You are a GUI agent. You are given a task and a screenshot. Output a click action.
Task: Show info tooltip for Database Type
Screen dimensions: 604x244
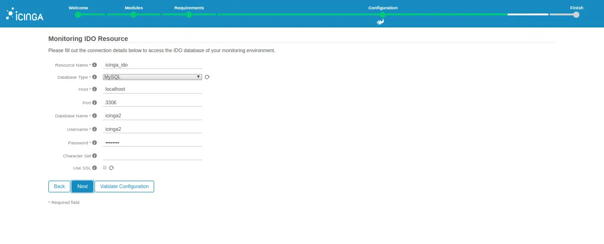coord(95,77)
